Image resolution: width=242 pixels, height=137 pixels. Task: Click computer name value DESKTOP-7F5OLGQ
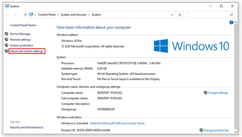pos(110,93)
